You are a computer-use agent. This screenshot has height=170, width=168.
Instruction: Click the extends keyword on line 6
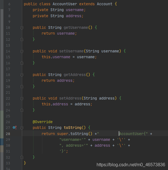coord(87,4)
